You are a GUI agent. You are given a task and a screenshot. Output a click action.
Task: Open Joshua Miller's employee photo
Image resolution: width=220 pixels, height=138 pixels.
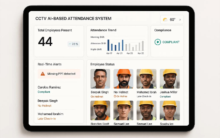(170, 79)
